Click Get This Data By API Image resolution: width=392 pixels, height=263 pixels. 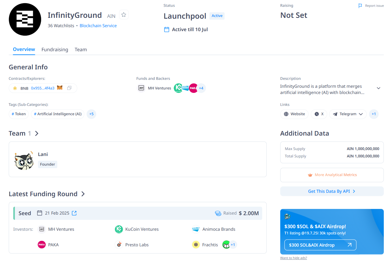pos(332,191)
